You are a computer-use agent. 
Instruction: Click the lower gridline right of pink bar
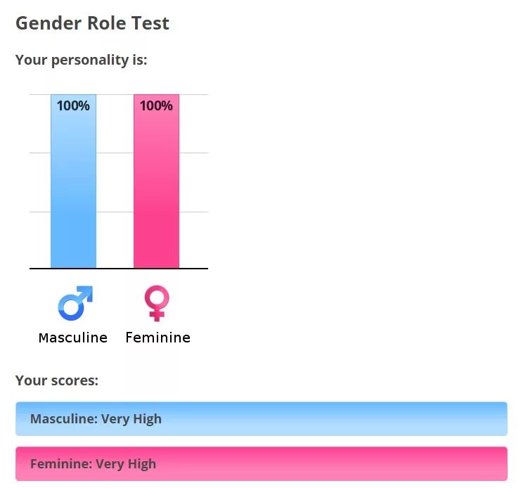point(194,212)
